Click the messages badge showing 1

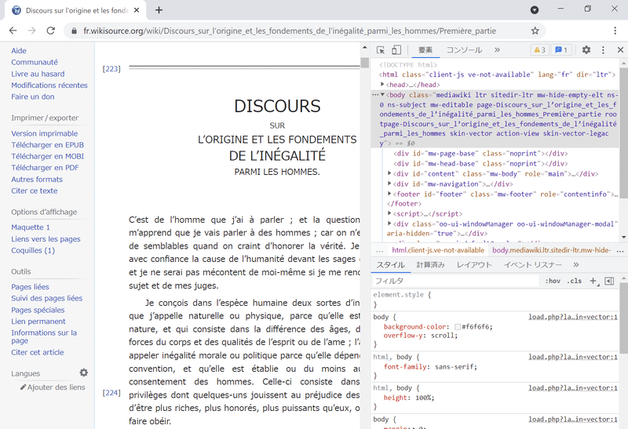point(561,50)
